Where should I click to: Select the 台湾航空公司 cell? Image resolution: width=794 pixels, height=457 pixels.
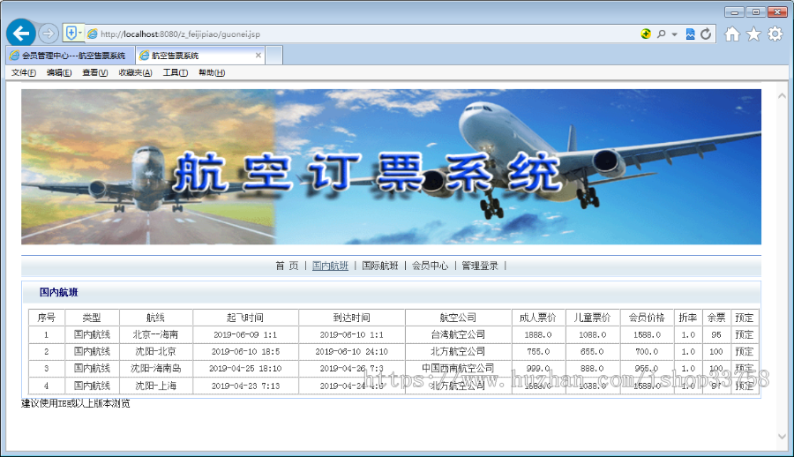(x=458, y=334)
